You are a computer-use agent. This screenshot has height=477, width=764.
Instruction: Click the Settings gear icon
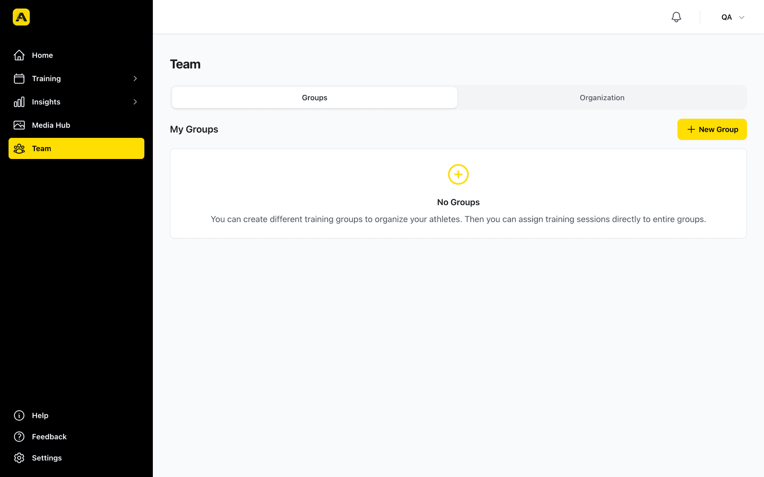19,458
